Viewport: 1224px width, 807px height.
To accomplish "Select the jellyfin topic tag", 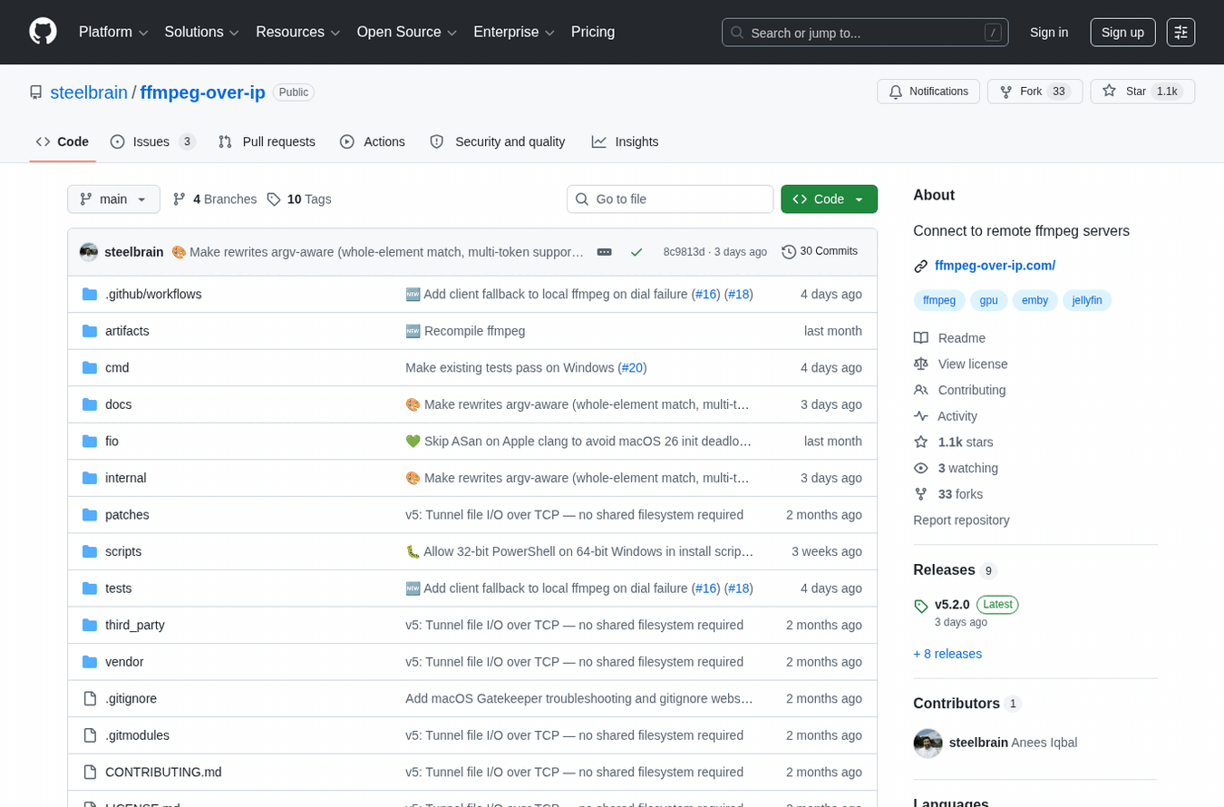I will tap(1087, 300).
